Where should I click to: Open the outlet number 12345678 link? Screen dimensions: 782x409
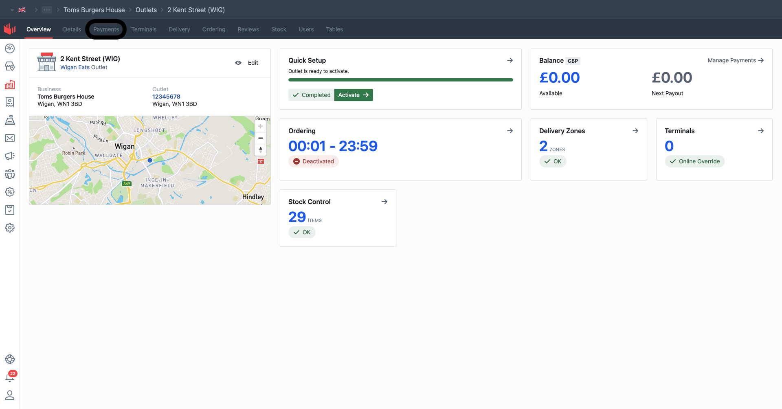pyautogui.click(x=166, y=97)
